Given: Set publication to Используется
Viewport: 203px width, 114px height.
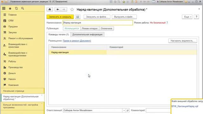Looking at the screenshot, I should [72, 28].
